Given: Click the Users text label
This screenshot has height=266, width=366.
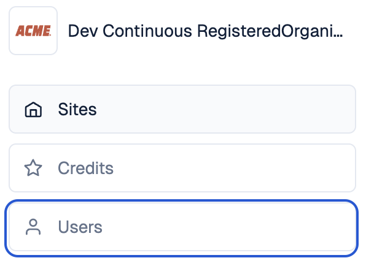Looking at the screenshot, I should pyautogui.click(x=80, y=227).
